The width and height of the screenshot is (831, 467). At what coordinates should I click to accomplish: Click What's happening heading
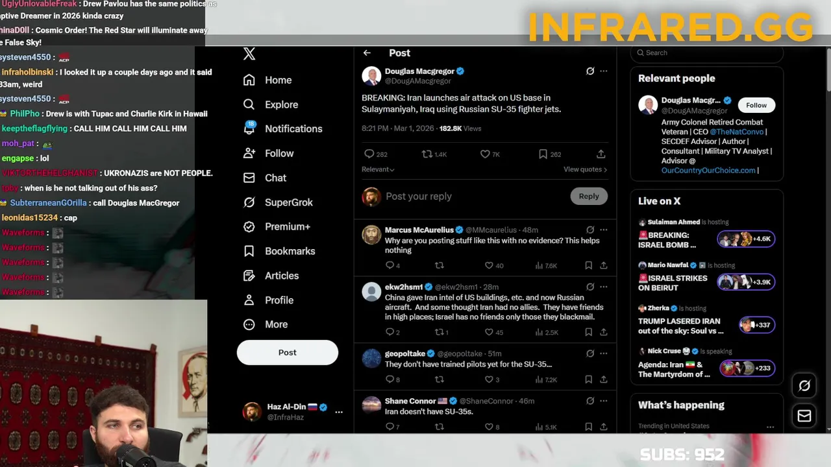coord(681,405)
